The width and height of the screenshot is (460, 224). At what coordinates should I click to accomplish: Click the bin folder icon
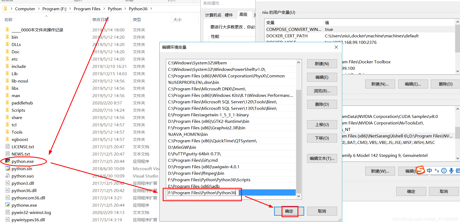[7, 37]
